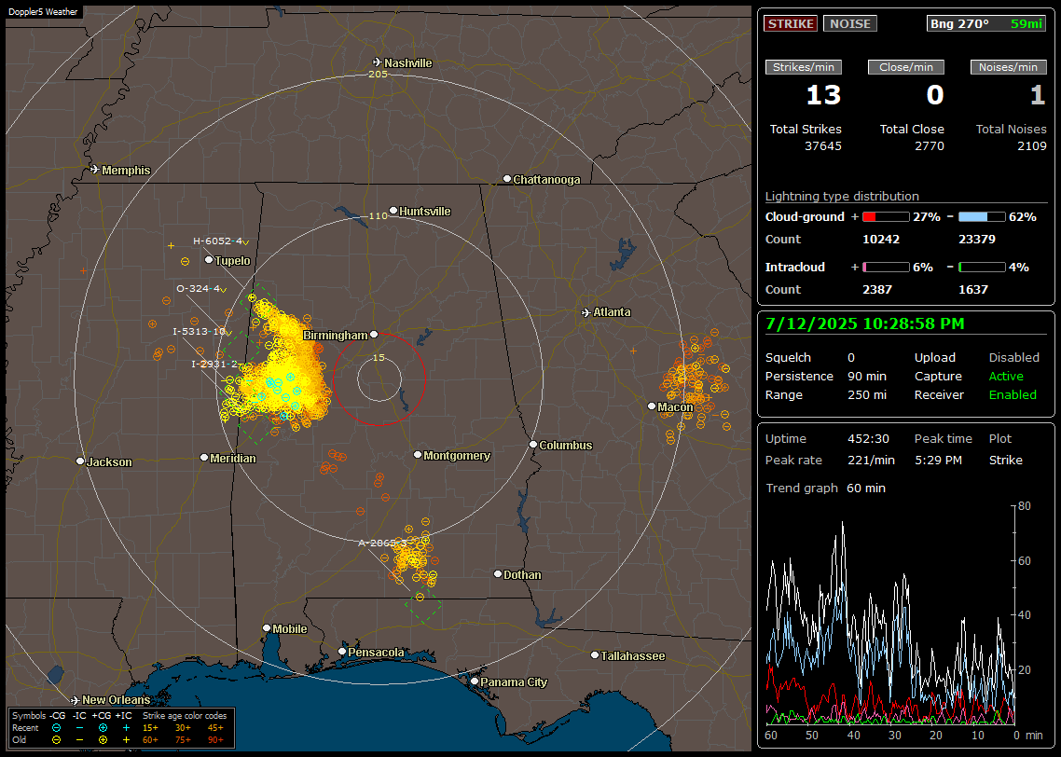This screenshot has width=1061, height=757.
Task: Click the Columbus city marker
Action: [x=533, y=445]
